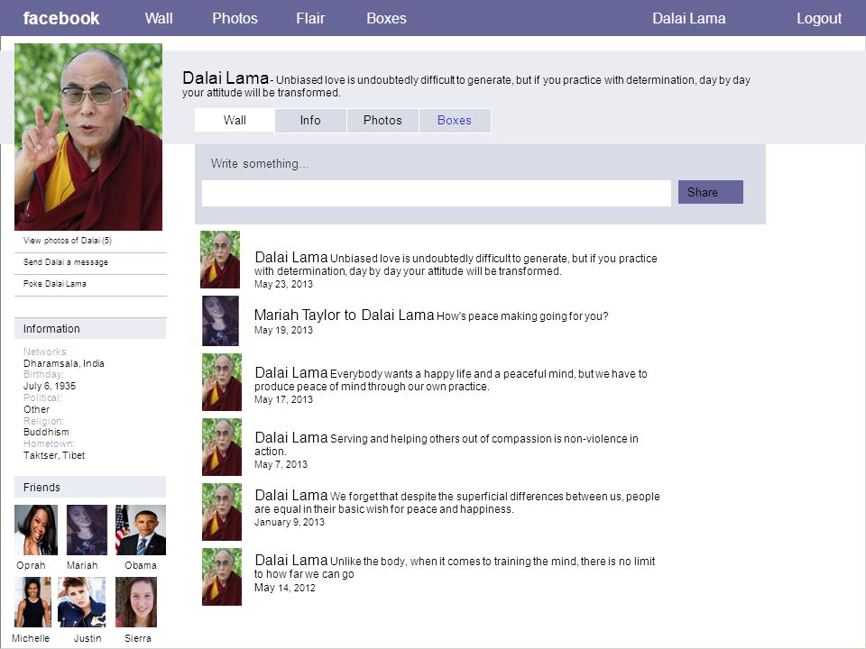This screenshot has width=866, height=649.
Task: Click Poke Dalai Lama
Action: [x=55, y=284]
